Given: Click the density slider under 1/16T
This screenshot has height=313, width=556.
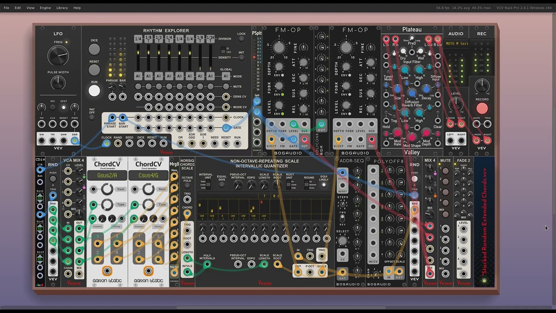Looking at the screenshot, I should [x=210, y=58].
